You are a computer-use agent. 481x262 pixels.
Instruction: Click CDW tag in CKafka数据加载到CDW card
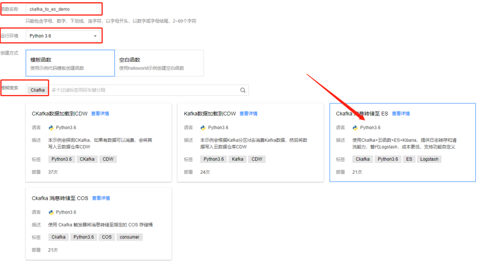[x=108, y=159]
